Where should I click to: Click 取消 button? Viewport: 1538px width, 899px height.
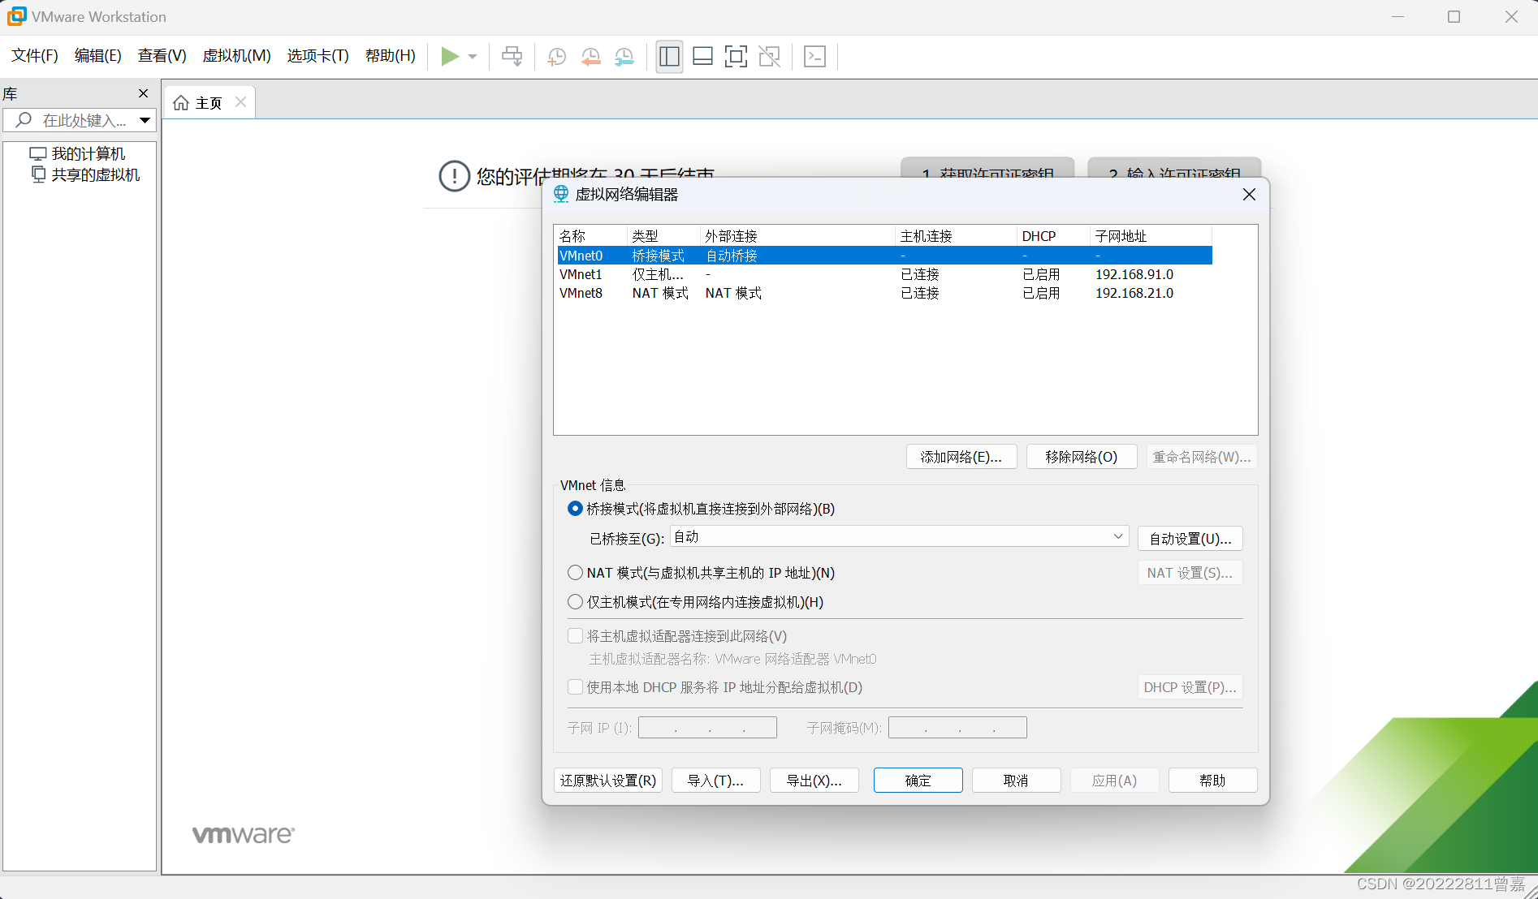coord(1017,781)
